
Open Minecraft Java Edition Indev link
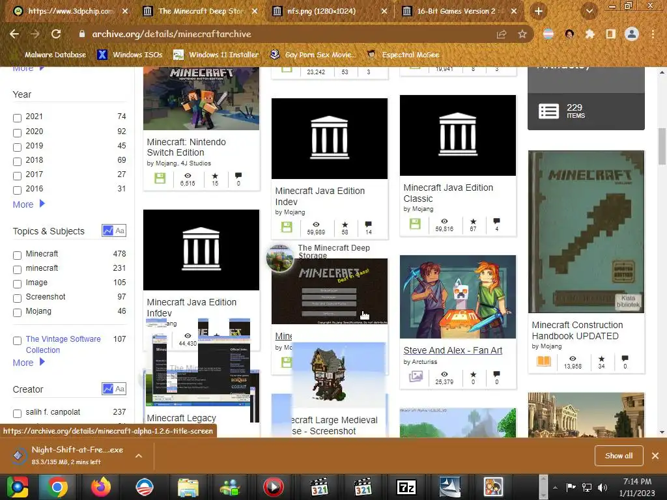click(x=320, y=197)
